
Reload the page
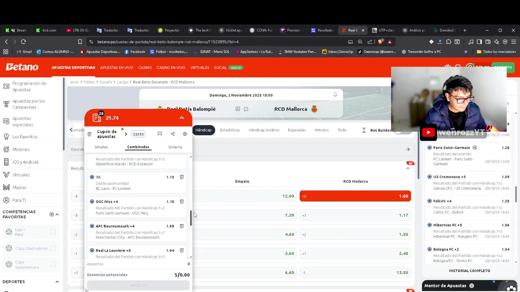click(23, 41)
